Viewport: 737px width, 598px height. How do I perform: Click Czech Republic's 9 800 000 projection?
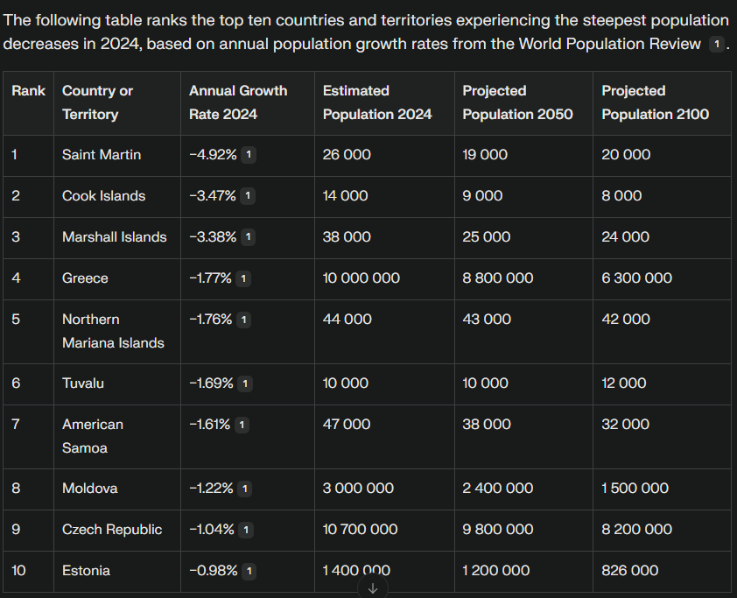(x=498, y=530)
